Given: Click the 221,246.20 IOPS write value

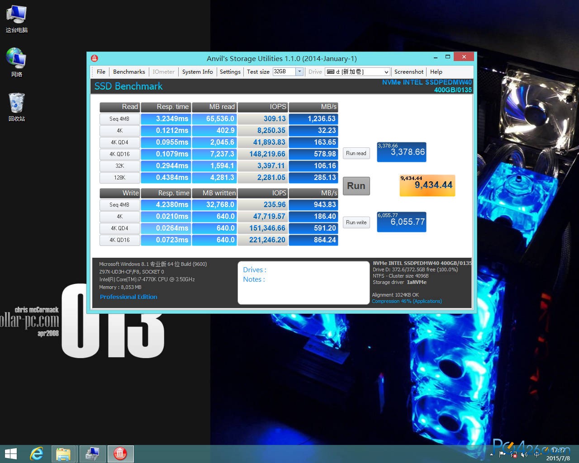Looking at the screenshot, I should [x=262, y=240].
